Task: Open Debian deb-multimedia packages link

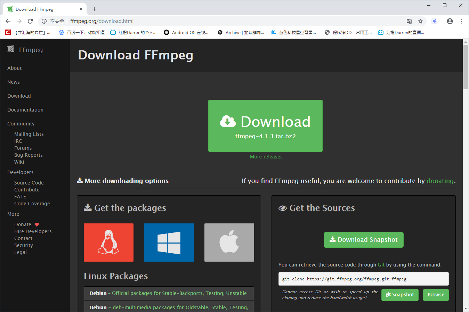Action: click(x=180, y=307)
